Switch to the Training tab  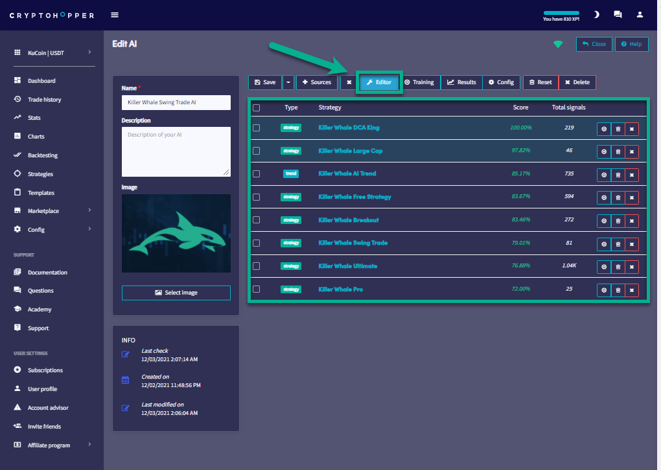point(419,82)
